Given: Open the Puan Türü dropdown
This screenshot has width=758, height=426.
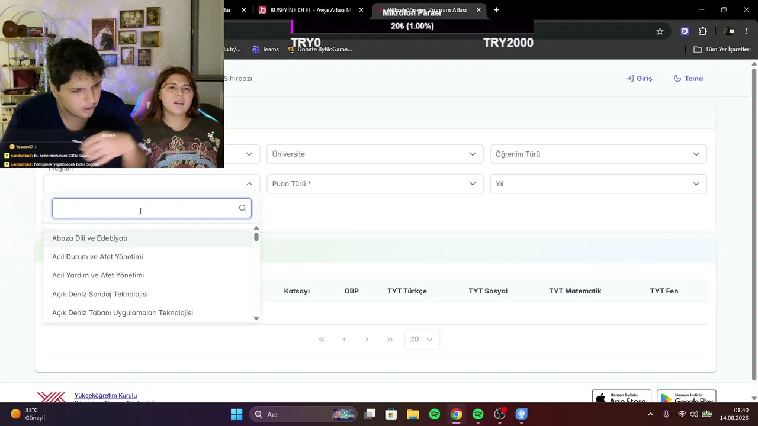Looking at the screenshot, I should click(x=375, y=183).
